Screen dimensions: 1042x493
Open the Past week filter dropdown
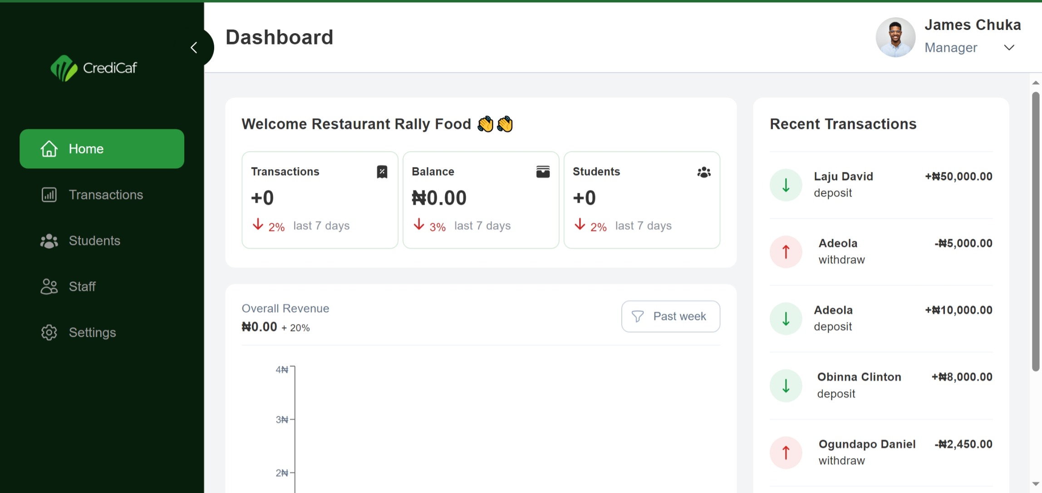pyautogui.click(x=670, y=316)
